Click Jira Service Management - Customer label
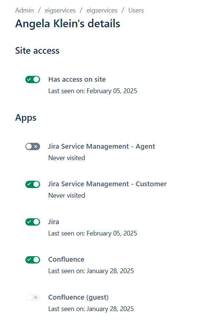This screenshot has width=218, height=325. (x=107, y=184)
